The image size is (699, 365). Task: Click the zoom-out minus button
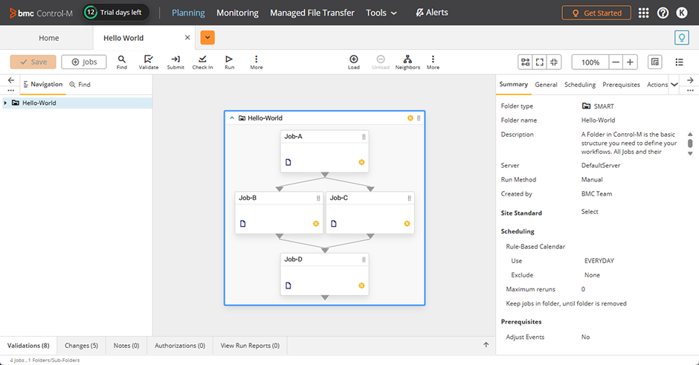616,62
